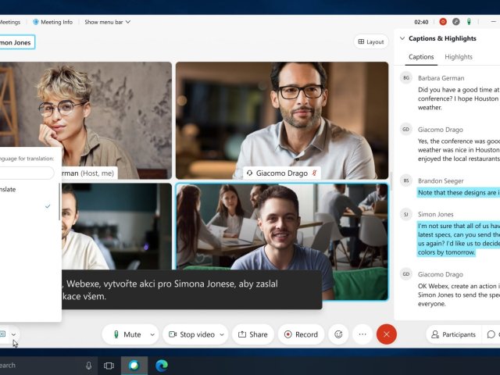Click the headset icon on Giacomo Drago's label

coord(250,173)
